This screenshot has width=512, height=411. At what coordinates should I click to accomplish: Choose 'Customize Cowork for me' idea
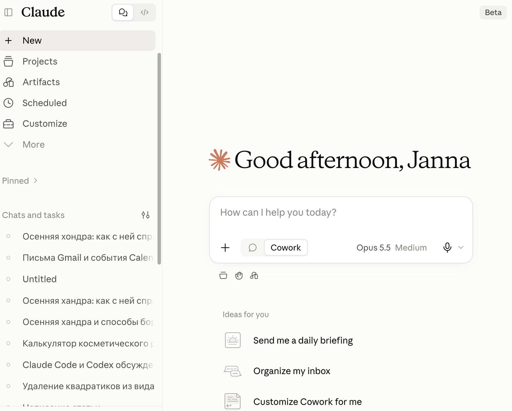coord(307,402)
